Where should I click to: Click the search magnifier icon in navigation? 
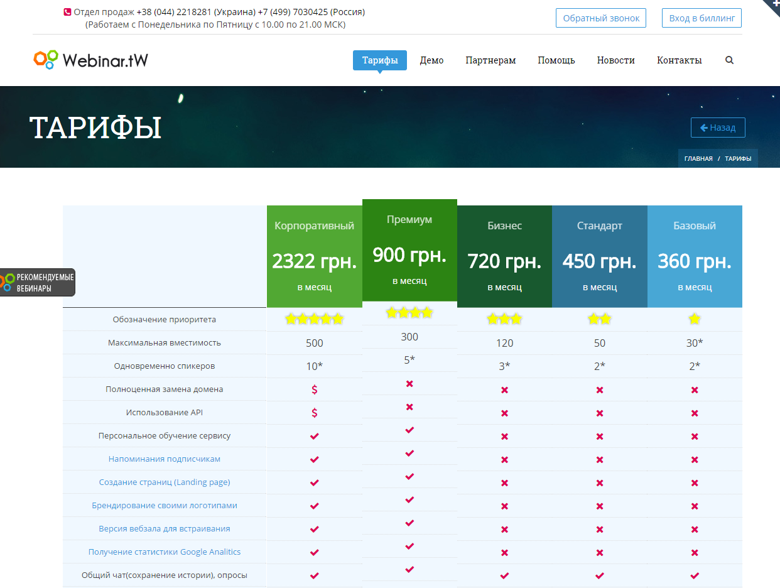729,61
